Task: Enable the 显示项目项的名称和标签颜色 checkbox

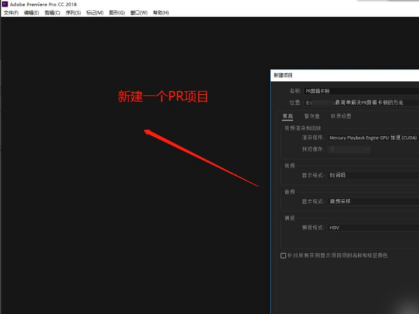Action: pos(283,255)
